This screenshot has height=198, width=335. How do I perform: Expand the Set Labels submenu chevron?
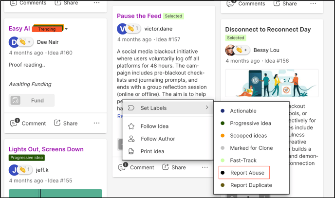[x=207, y=108]
